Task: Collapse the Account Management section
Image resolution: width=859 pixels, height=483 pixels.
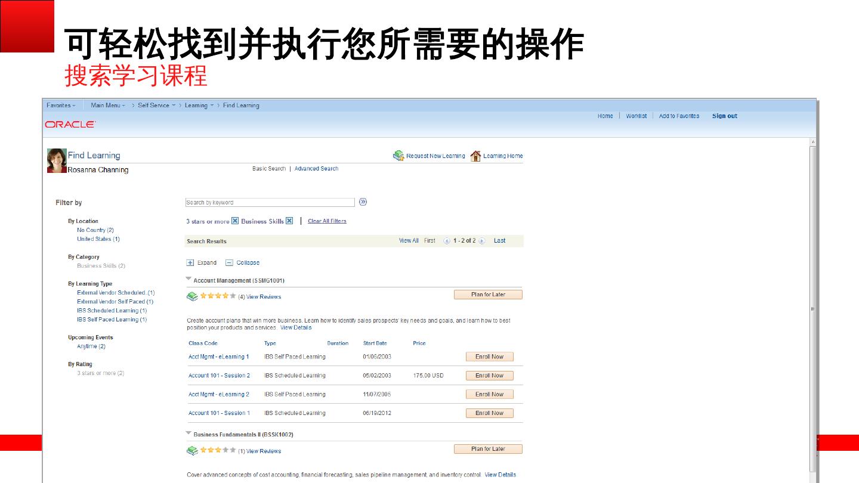Action: coord(189,279)
